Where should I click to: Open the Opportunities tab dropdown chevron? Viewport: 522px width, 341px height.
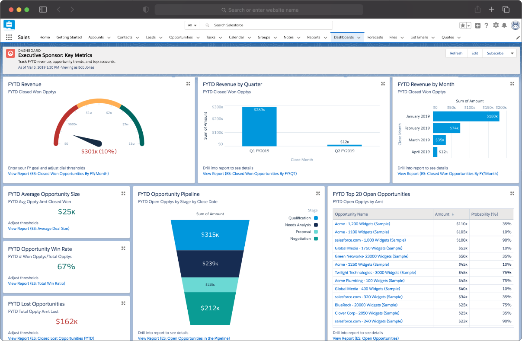(x=197, y=38)
